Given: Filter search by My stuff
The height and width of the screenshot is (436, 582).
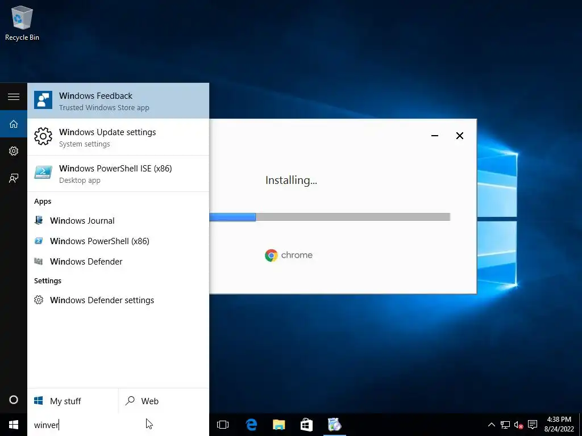Looking at the screenshot, I should (73, 401).
